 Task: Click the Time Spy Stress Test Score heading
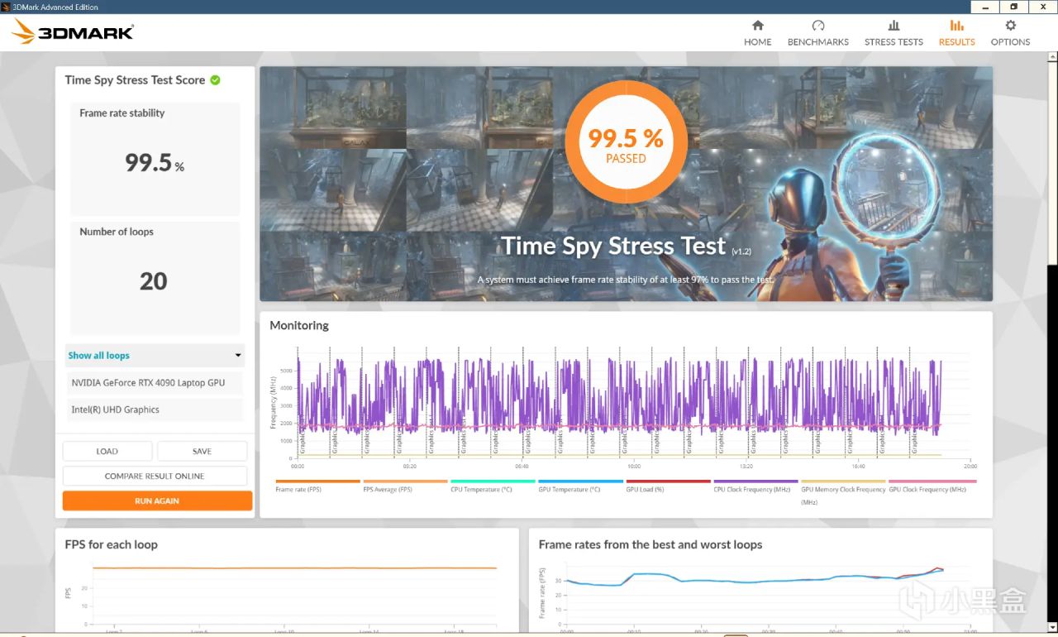coord(135,80)
